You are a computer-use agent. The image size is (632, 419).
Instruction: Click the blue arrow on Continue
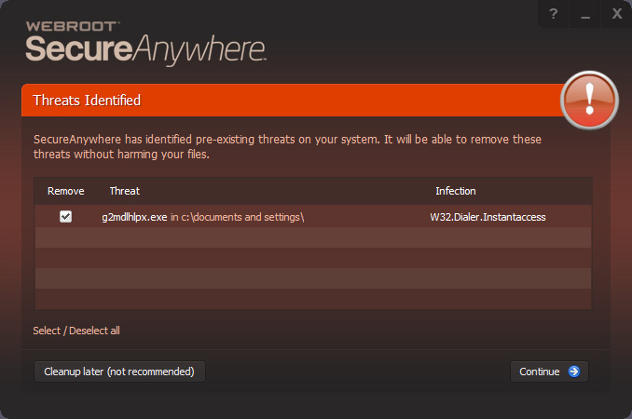pos(574,372)
